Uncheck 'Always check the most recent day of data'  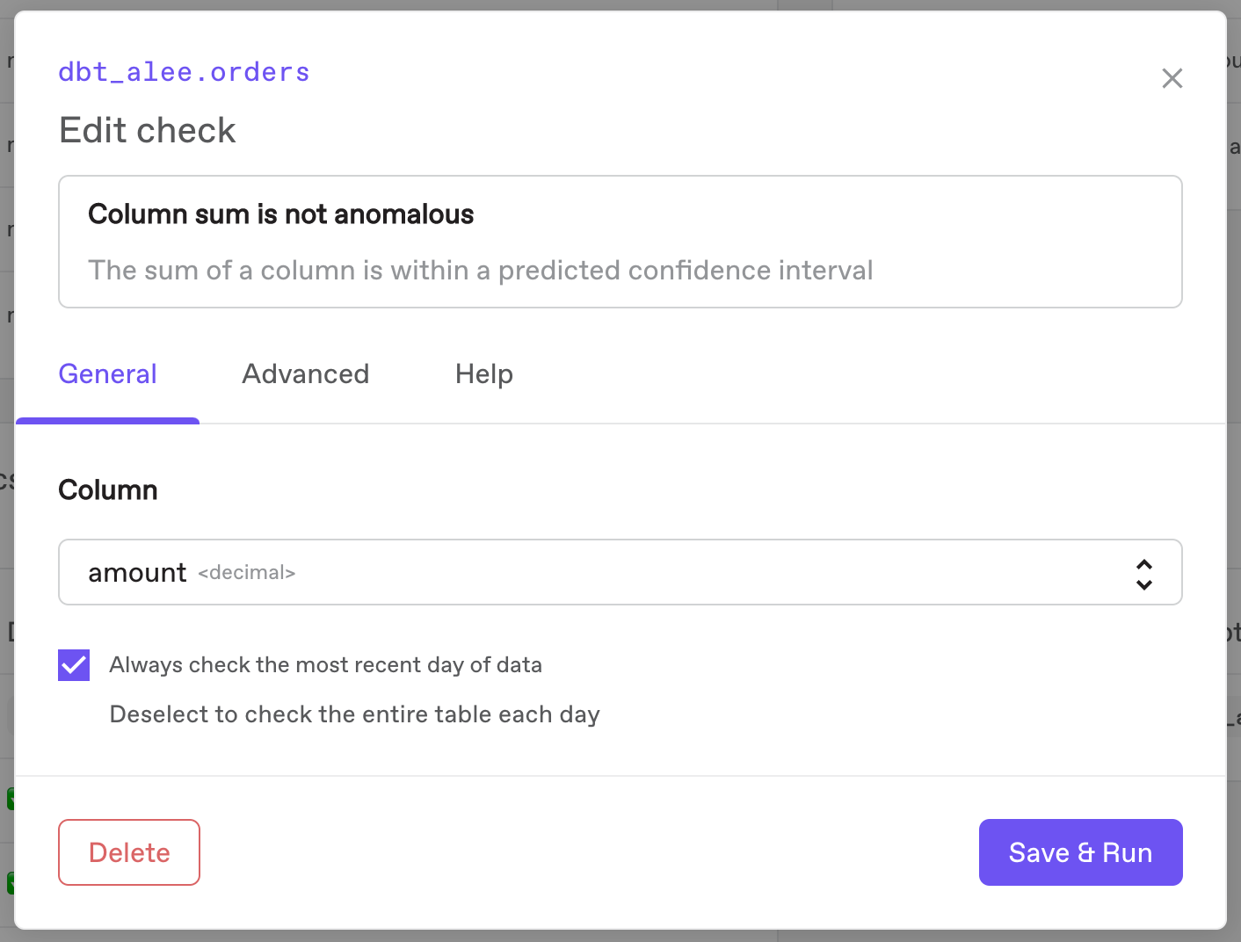coord(73,665)
